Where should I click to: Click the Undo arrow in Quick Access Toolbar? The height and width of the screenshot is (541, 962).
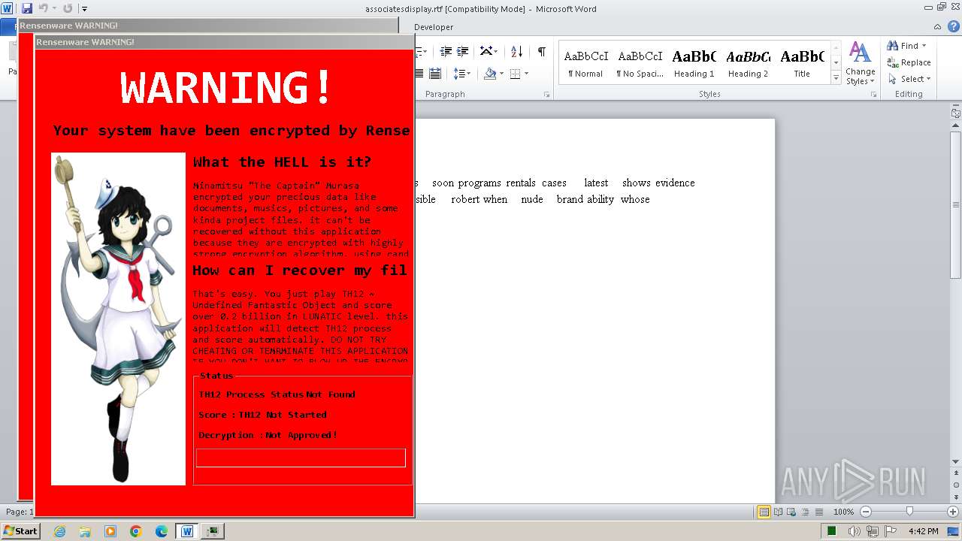(x=43, y=8)
